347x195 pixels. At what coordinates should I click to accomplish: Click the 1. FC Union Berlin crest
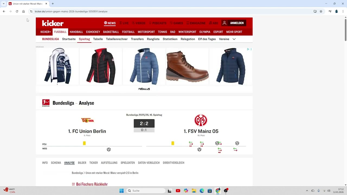(x=87, y=120)
